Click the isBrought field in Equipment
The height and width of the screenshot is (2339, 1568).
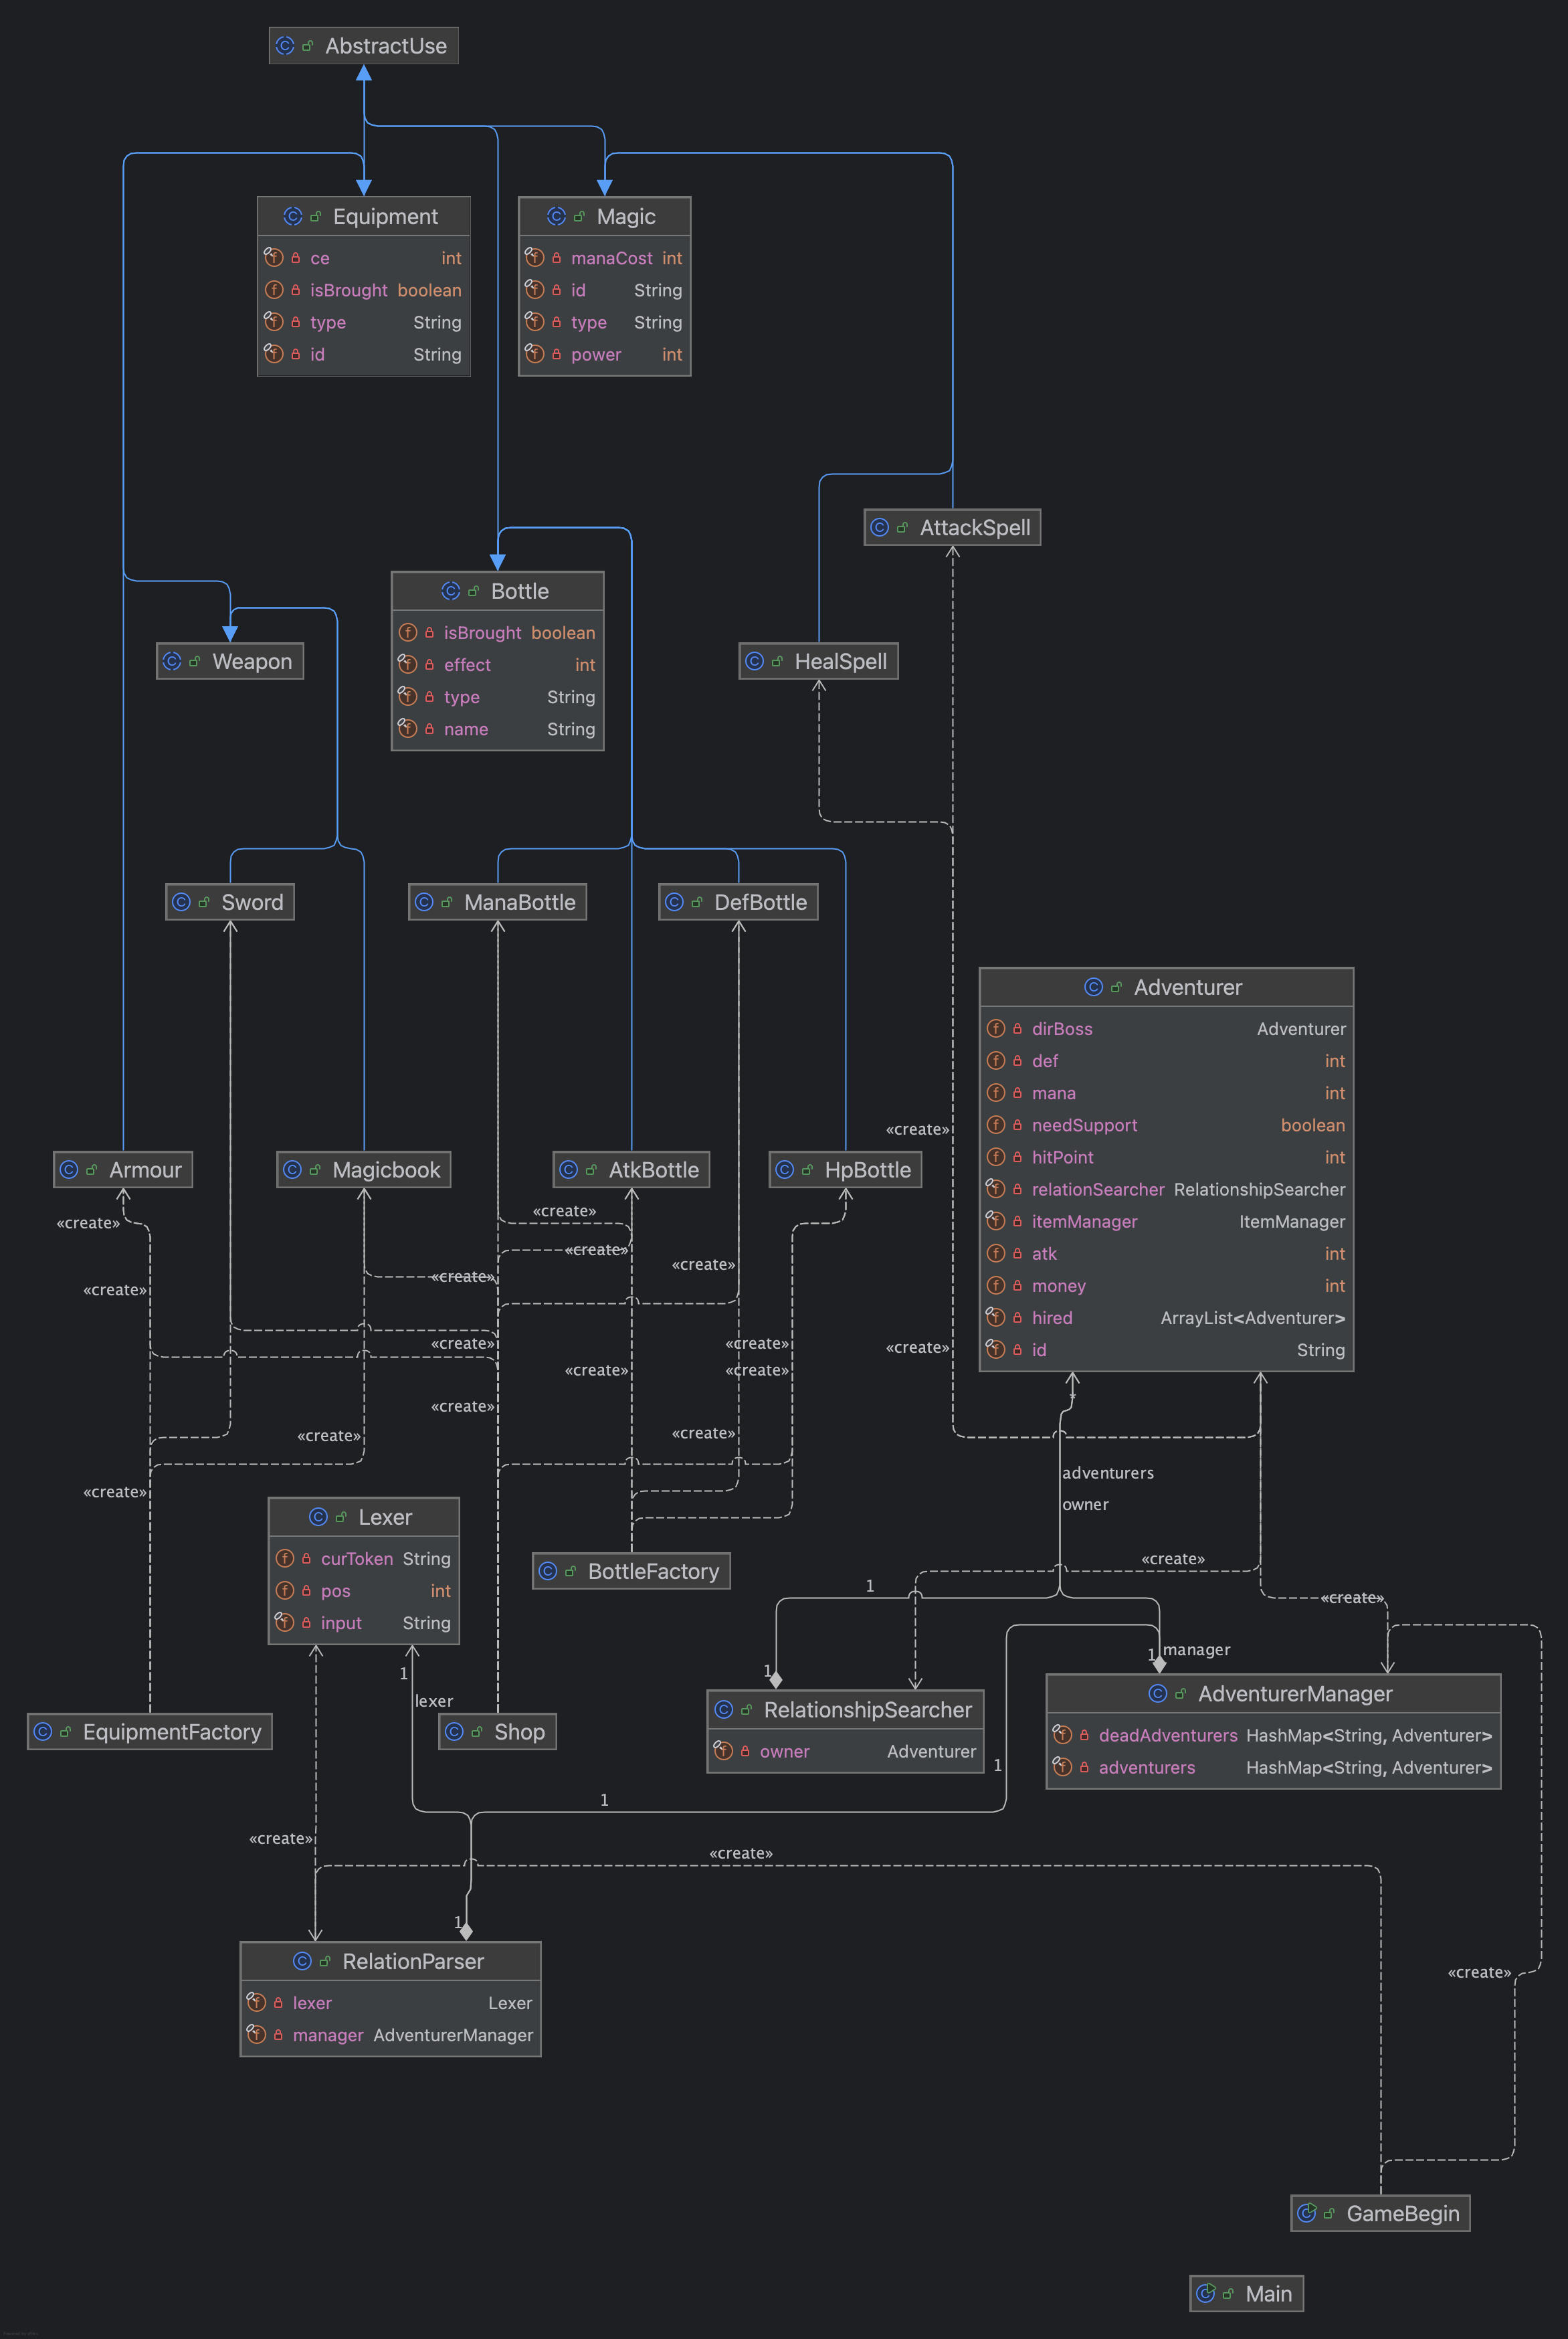click(x=348, y=290)
